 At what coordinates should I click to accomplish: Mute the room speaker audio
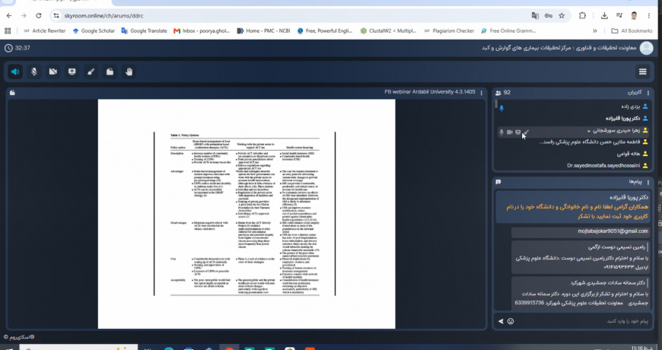point(15,72)
